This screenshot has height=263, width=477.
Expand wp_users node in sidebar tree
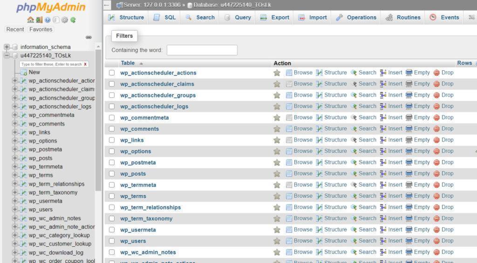point(14,209)
